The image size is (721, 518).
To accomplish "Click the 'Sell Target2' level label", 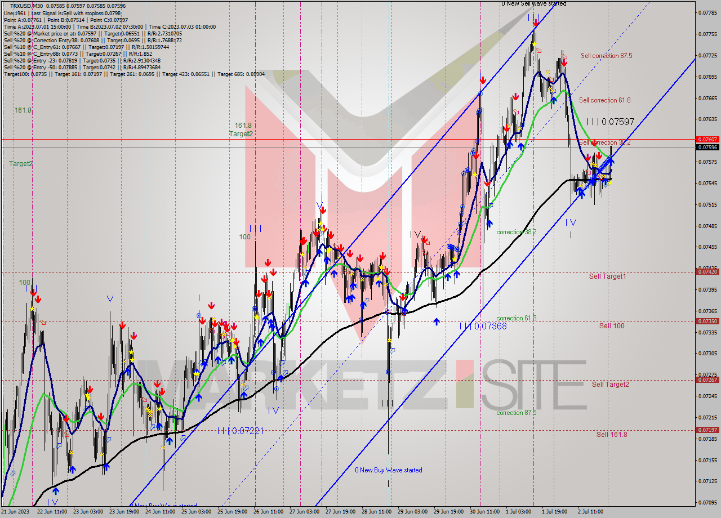I will point(610,385).
